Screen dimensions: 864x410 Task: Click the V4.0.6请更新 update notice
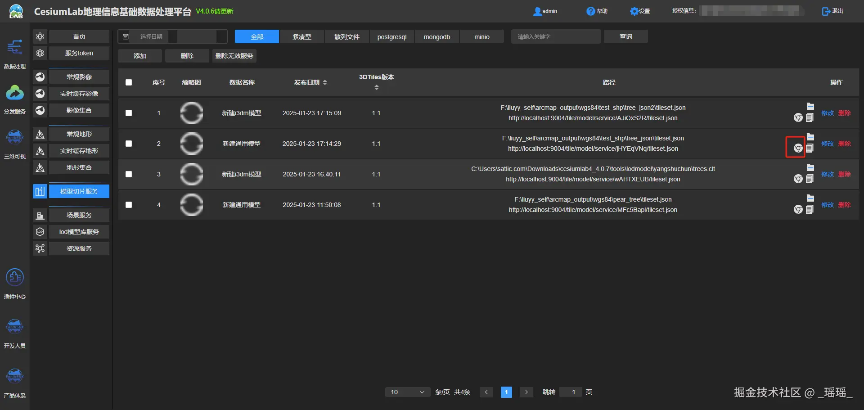(215, 11)
